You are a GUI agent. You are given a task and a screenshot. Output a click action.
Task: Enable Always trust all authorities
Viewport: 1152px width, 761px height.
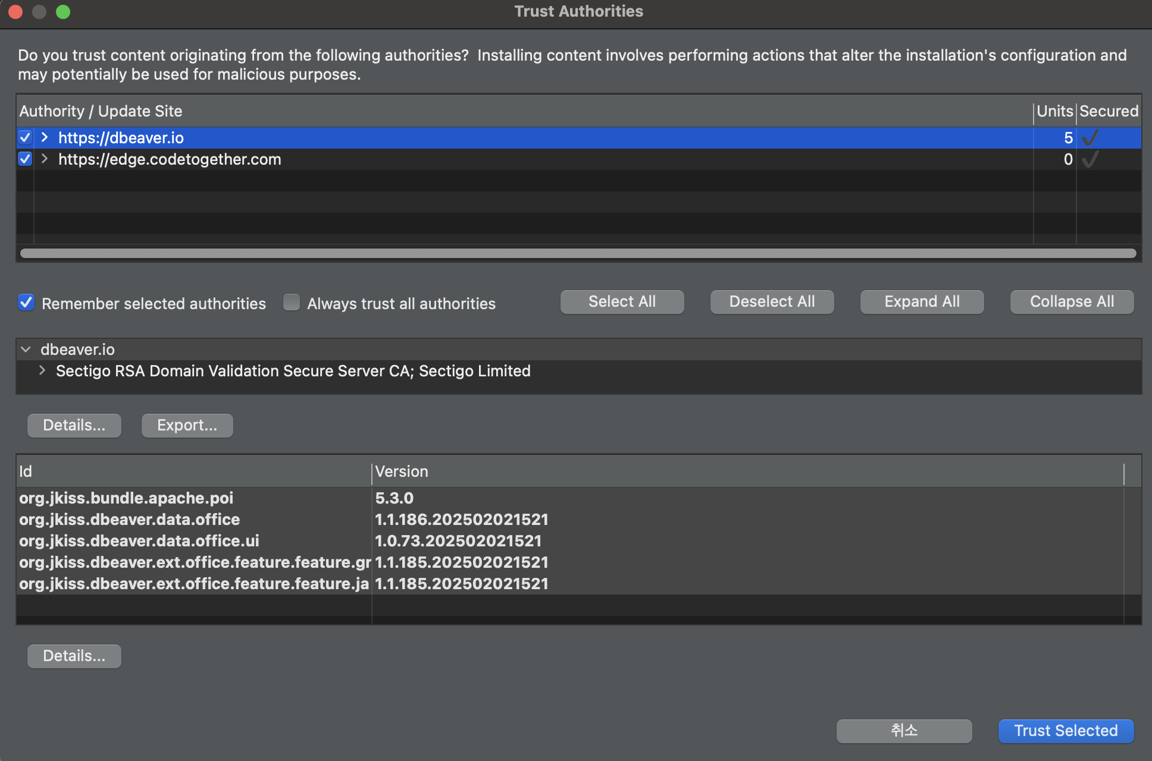click(x=292, y=303)
